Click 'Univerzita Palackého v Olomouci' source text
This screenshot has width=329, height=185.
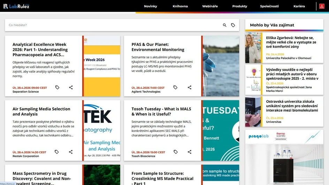click(289, 58)
